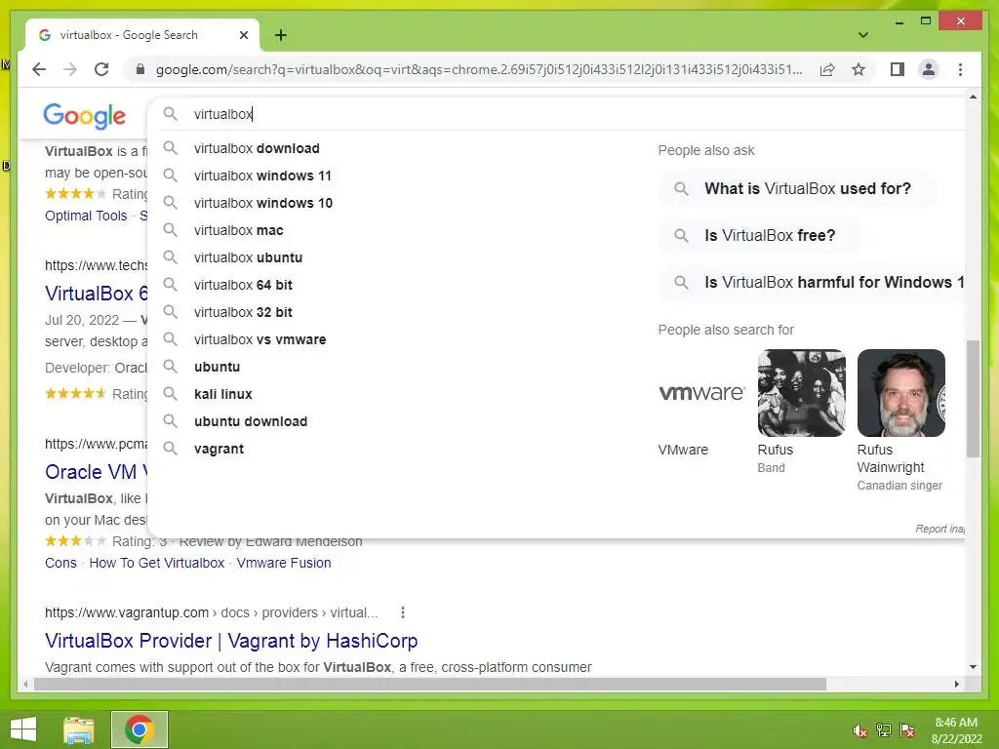This screenshot has height=749, width=999.
Task: Click the magnifier beside What is VirtualBox used for
Action: coord(681,188)
